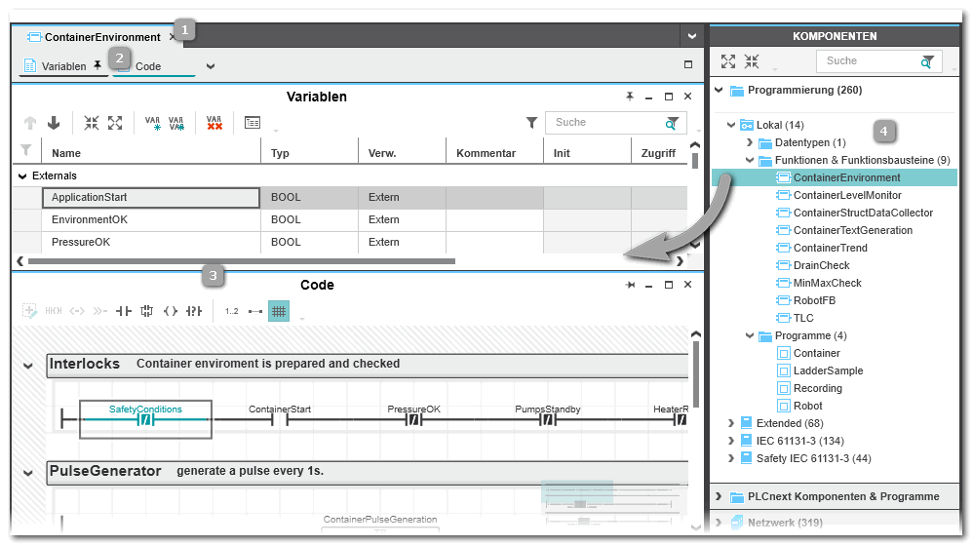The height and width of the screenshot is (546, 973).
Task: Expand the Datentypen folder
Action: pyautogui.click(x=750, y=142)
